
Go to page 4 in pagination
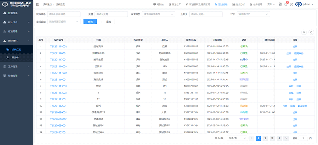coord(279,138)
